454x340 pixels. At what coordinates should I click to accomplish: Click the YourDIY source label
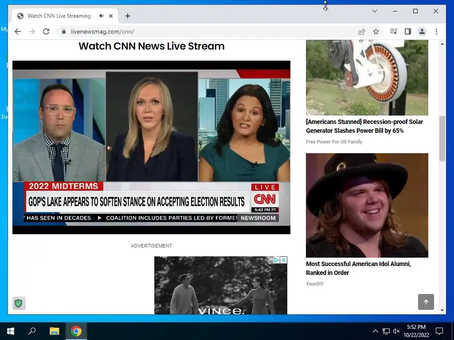coord(315,284)
